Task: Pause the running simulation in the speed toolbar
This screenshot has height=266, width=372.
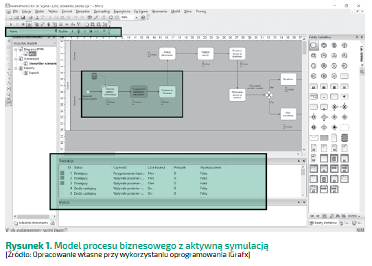Action: [84, 32]
